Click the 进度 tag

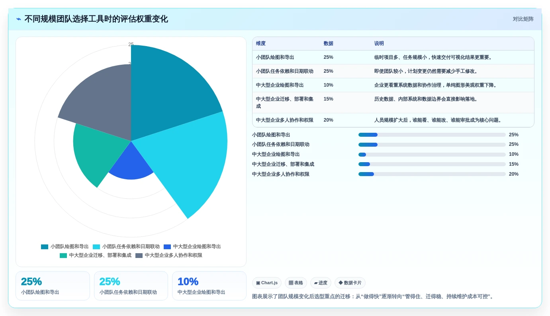point(321,283)
